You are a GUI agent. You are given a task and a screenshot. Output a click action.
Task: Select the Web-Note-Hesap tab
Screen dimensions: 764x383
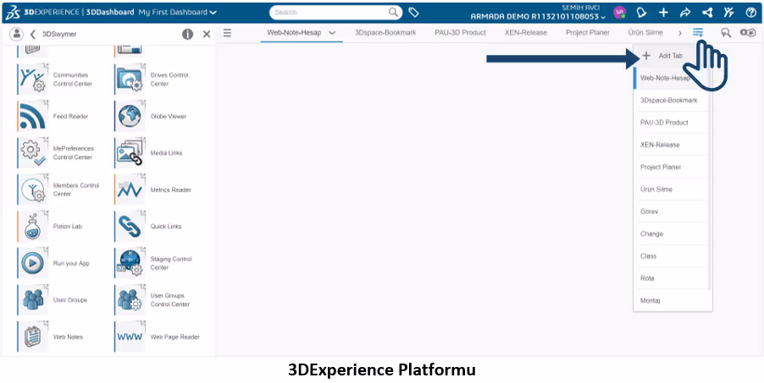click(294, 33)
